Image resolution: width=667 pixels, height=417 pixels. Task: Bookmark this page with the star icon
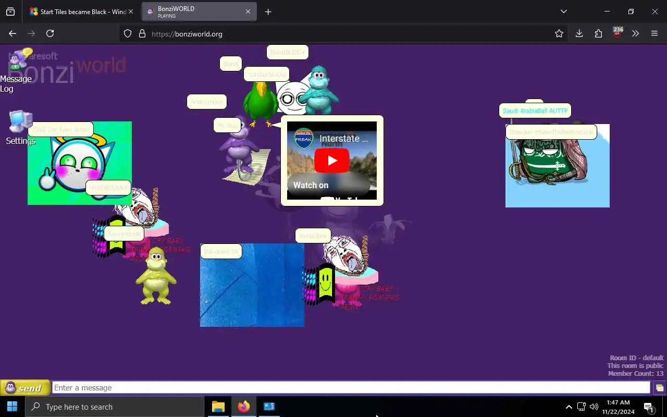[x=559, y=34]
